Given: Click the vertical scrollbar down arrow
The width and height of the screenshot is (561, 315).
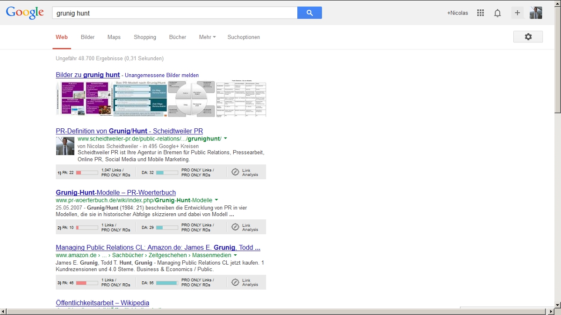Looking at the screenshot, I should click(x=557, y=305).
